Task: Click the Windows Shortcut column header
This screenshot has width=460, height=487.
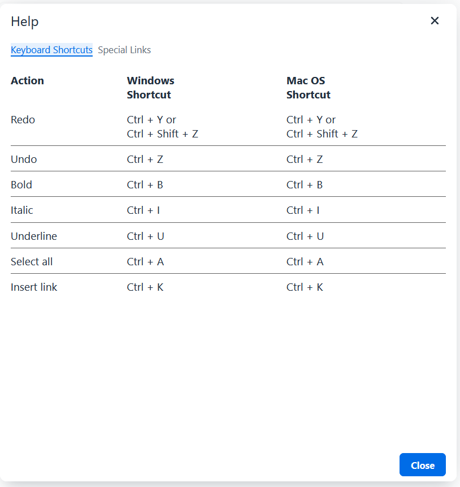Action: tap(150, 88)
